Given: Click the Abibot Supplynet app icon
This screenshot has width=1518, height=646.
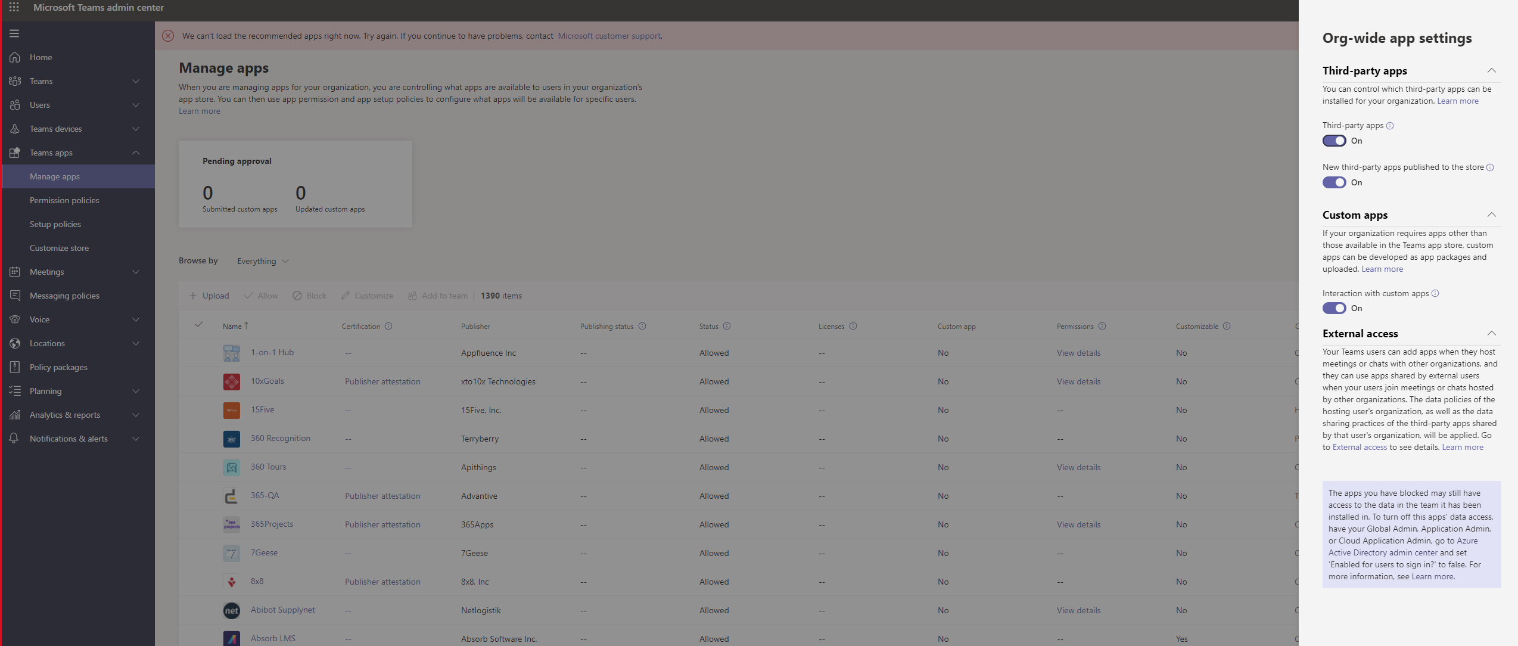Looking at the screenshot, I should point(232,610).
